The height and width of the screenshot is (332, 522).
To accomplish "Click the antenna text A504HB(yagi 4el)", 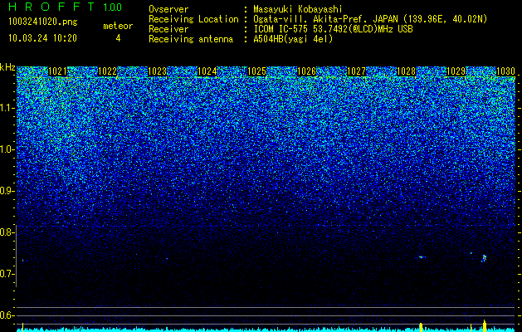I will coord(293,39).
